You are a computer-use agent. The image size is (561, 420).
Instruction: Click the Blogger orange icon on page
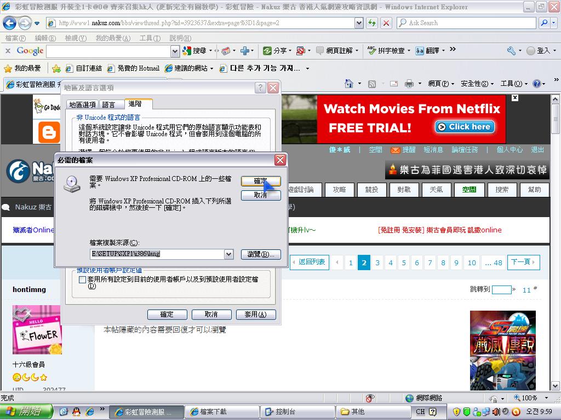[49, 132]
